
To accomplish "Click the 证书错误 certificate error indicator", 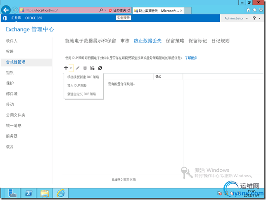I will point(117,10).
